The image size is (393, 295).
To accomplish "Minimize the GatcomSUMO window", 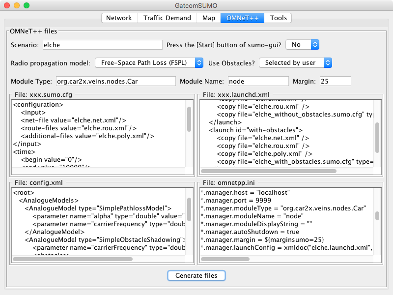I will pyautogui.click(x=17, y=5).
